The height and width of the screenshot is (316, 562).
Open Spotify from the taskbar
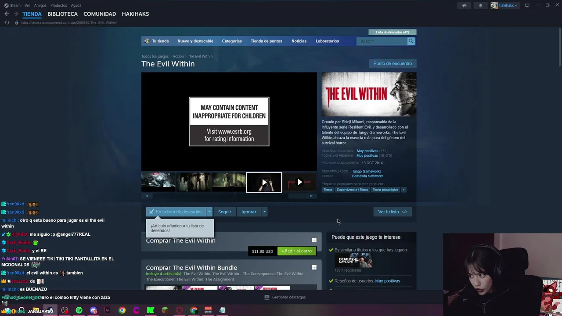[79, 310]
